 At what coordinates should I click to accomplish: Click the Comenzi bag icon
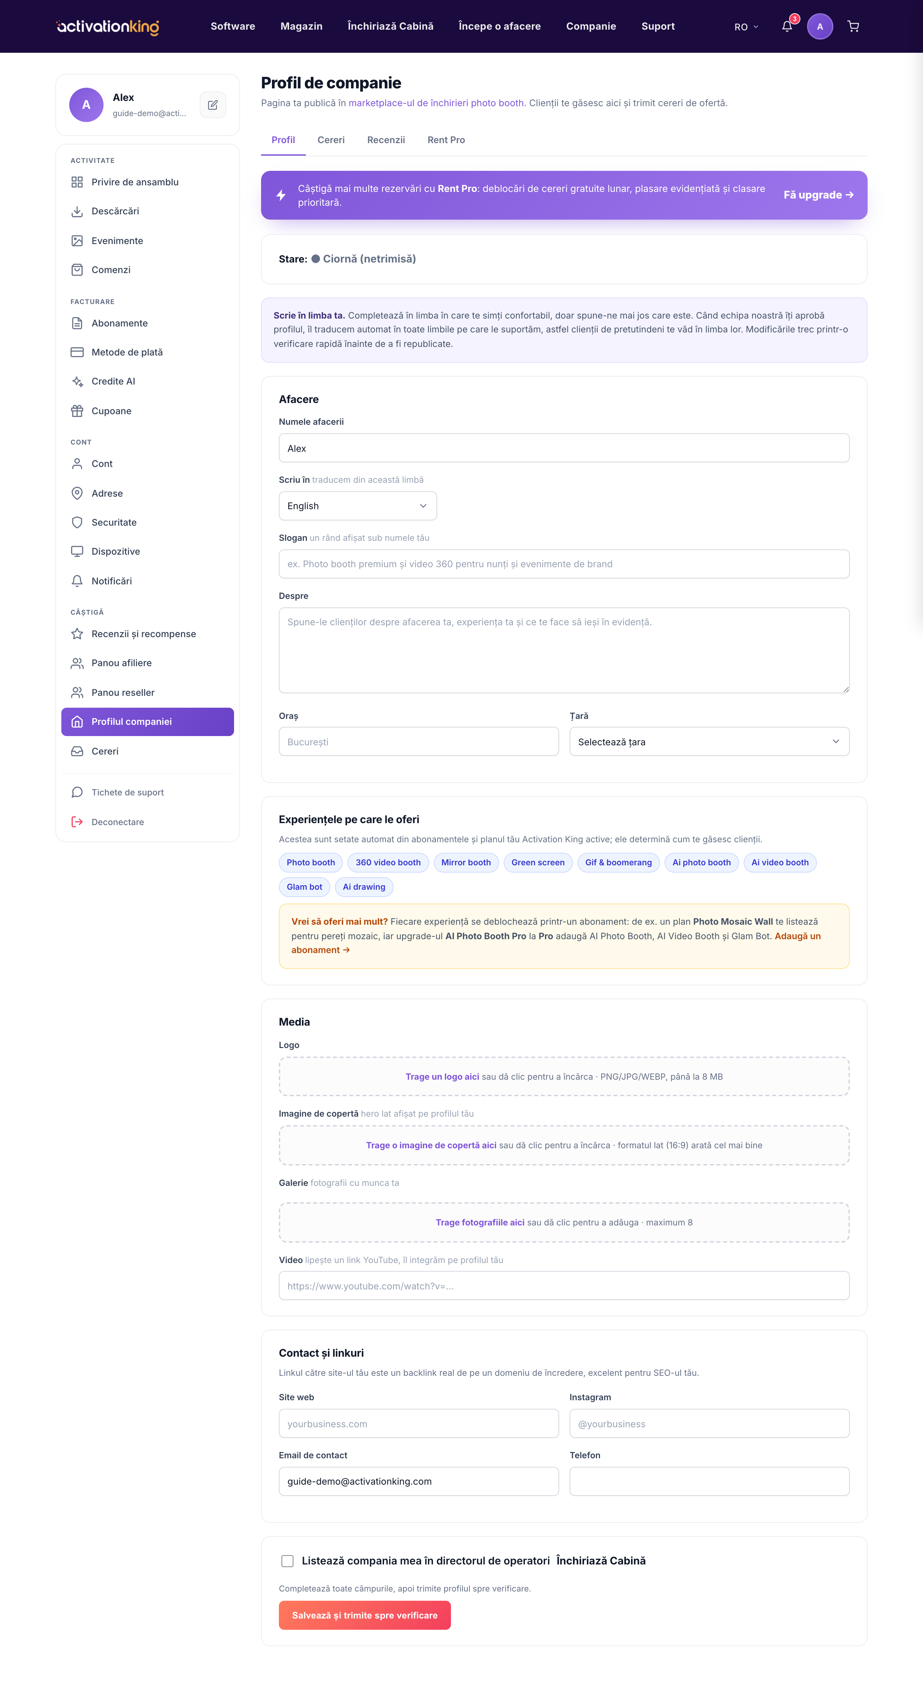tap(77, 270)
